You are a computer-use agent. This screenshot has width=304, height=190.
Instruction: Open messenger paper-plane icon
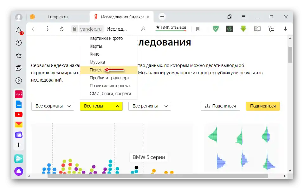pos(19,159)
